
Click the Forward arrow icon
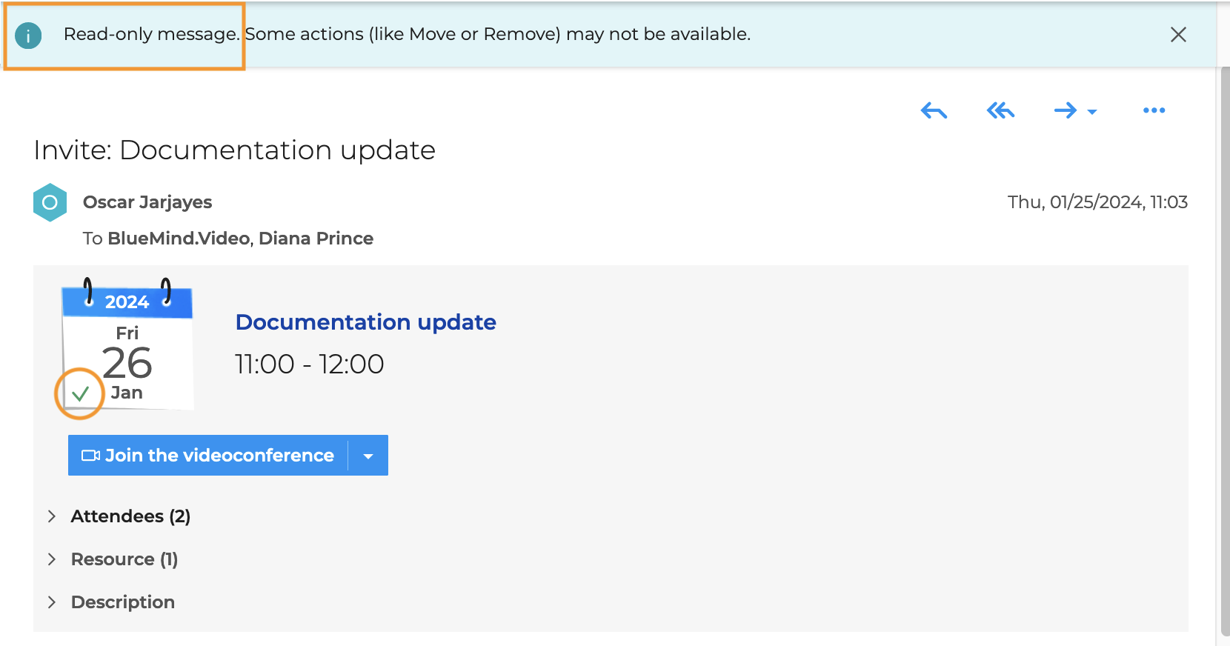point(1065,111)
